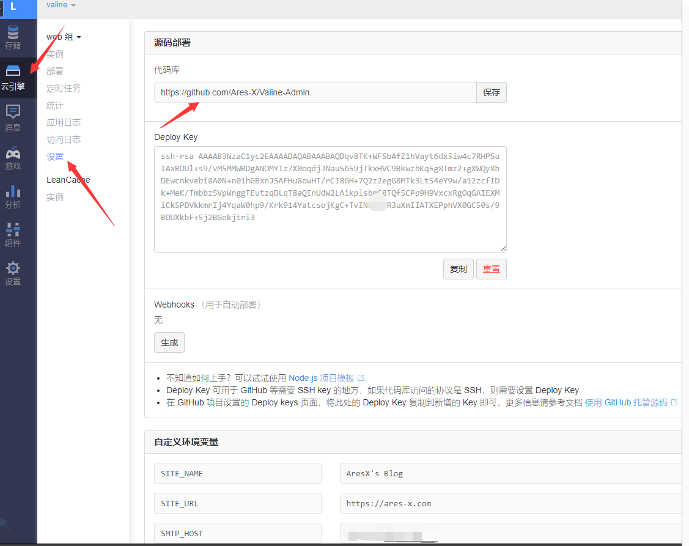Click the LeanCloud L logo icon

[x=13, y=7]
